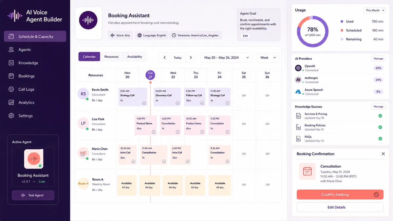Click the Knowledge icon in sidebar
393x221 pixels.
[x=11, y=63]
